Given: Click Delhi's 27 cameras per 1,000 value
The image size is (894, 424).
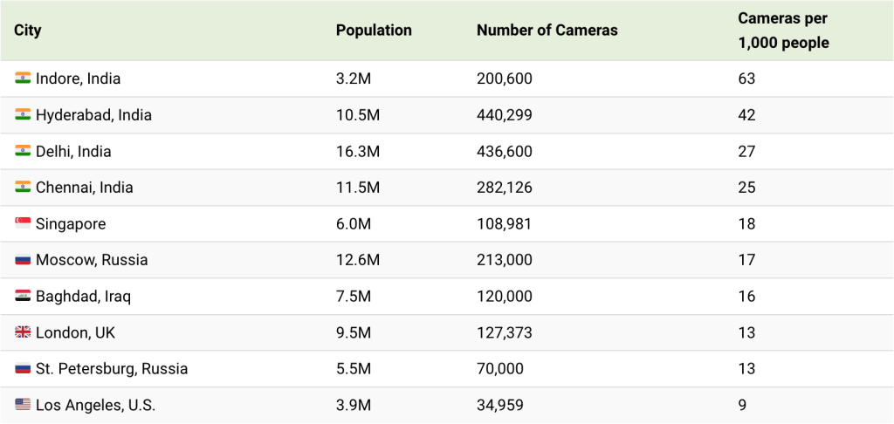Looking at the screenshot, I should pos(746,152).
